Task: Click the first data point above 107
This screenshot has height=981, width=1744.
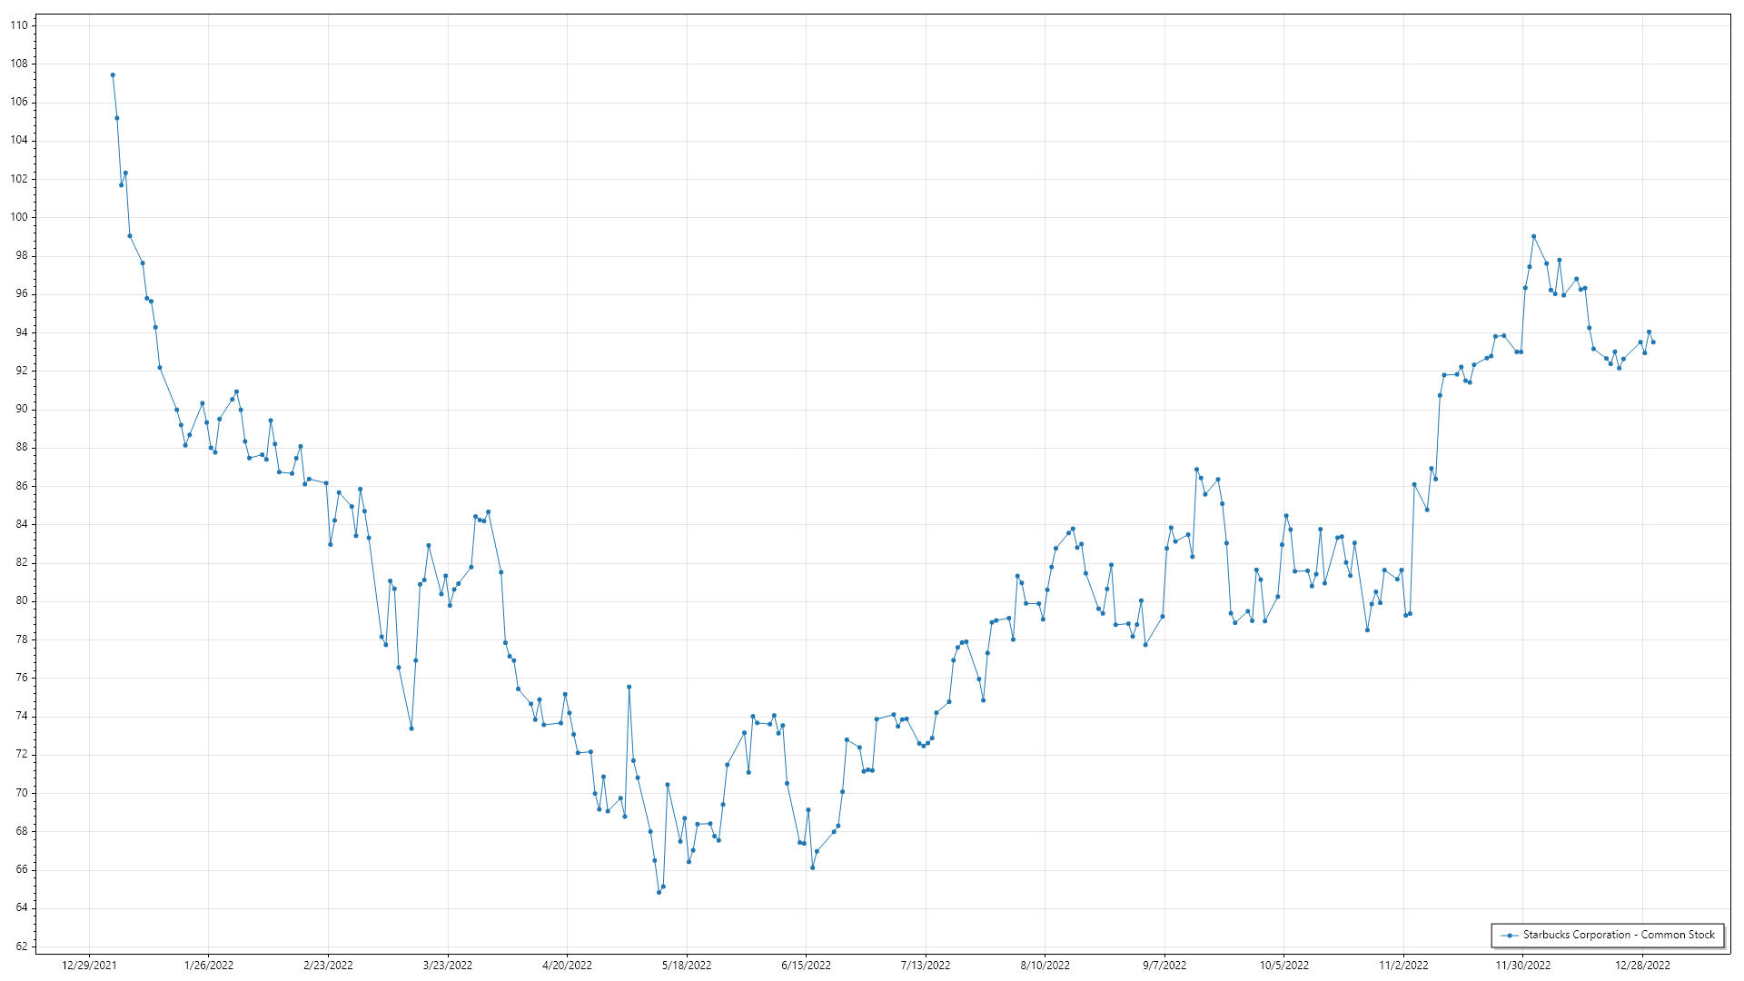Action: [113, 75]
